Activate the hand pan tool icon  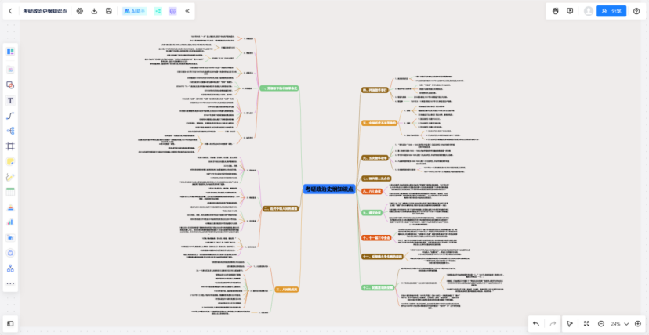click(x=556, y=11)
